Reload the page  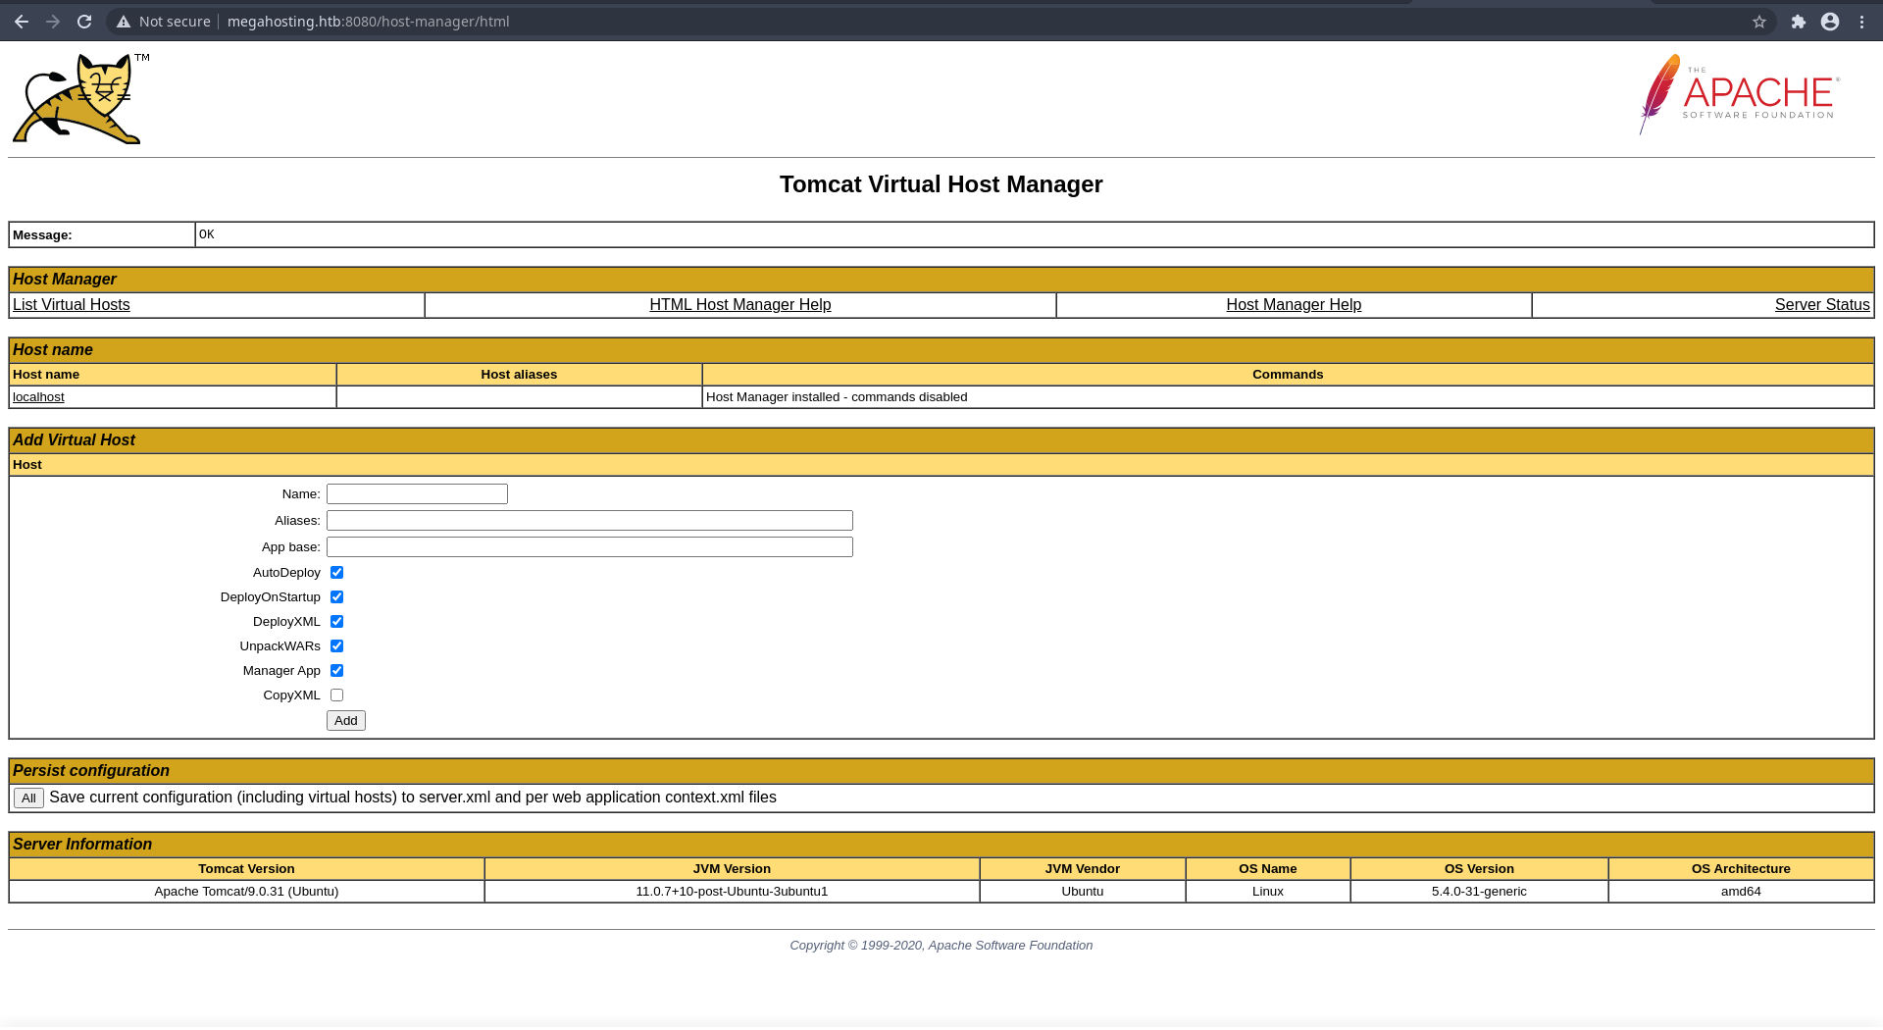tap(84, 22)
